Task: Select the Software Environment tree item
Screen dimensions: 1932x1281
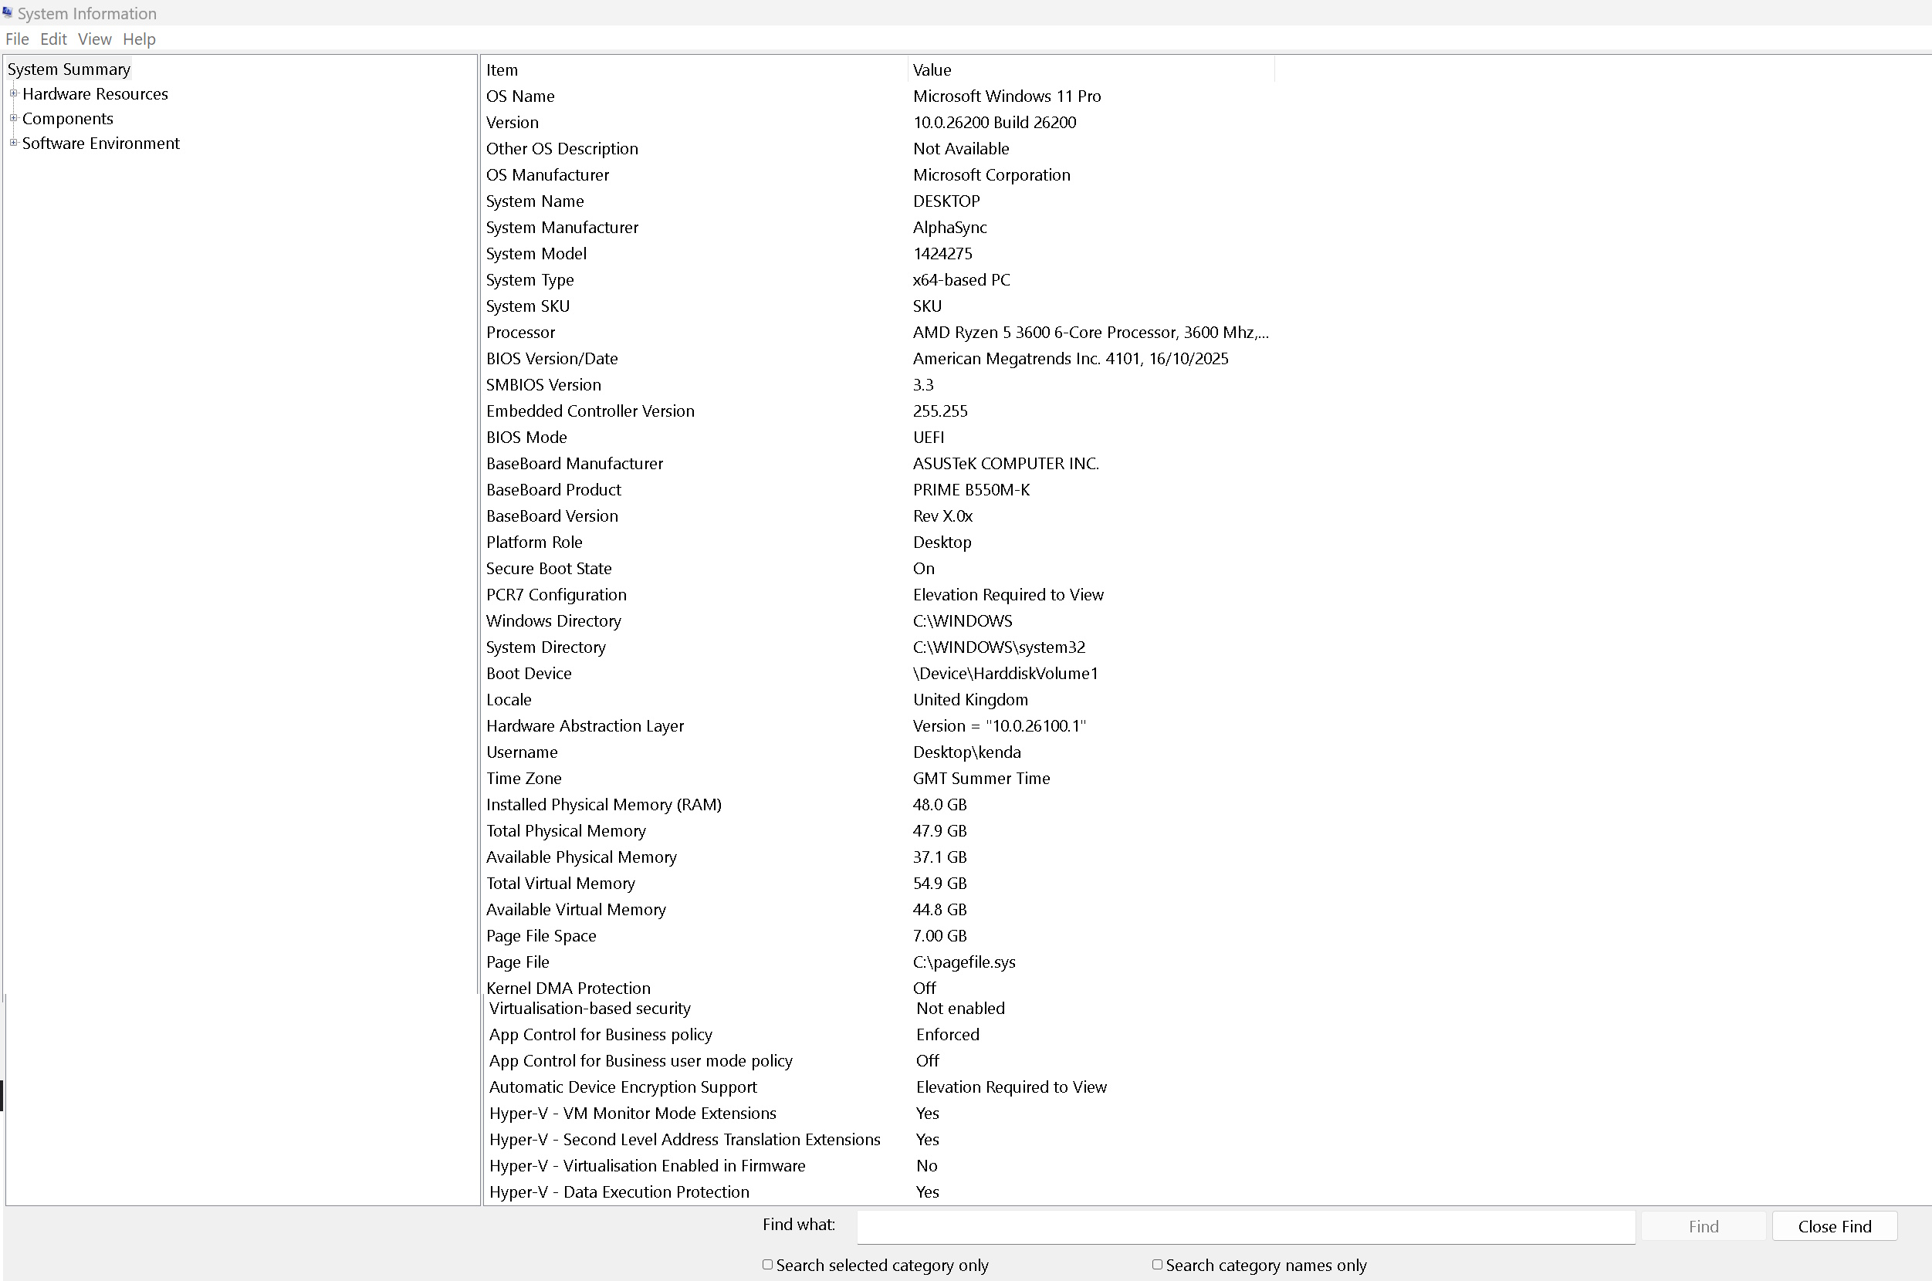Action: coord(100,143)
